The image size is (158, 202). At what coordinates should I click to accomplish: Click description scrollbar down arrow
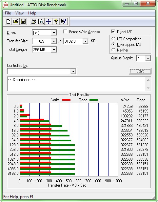(148, 88)
